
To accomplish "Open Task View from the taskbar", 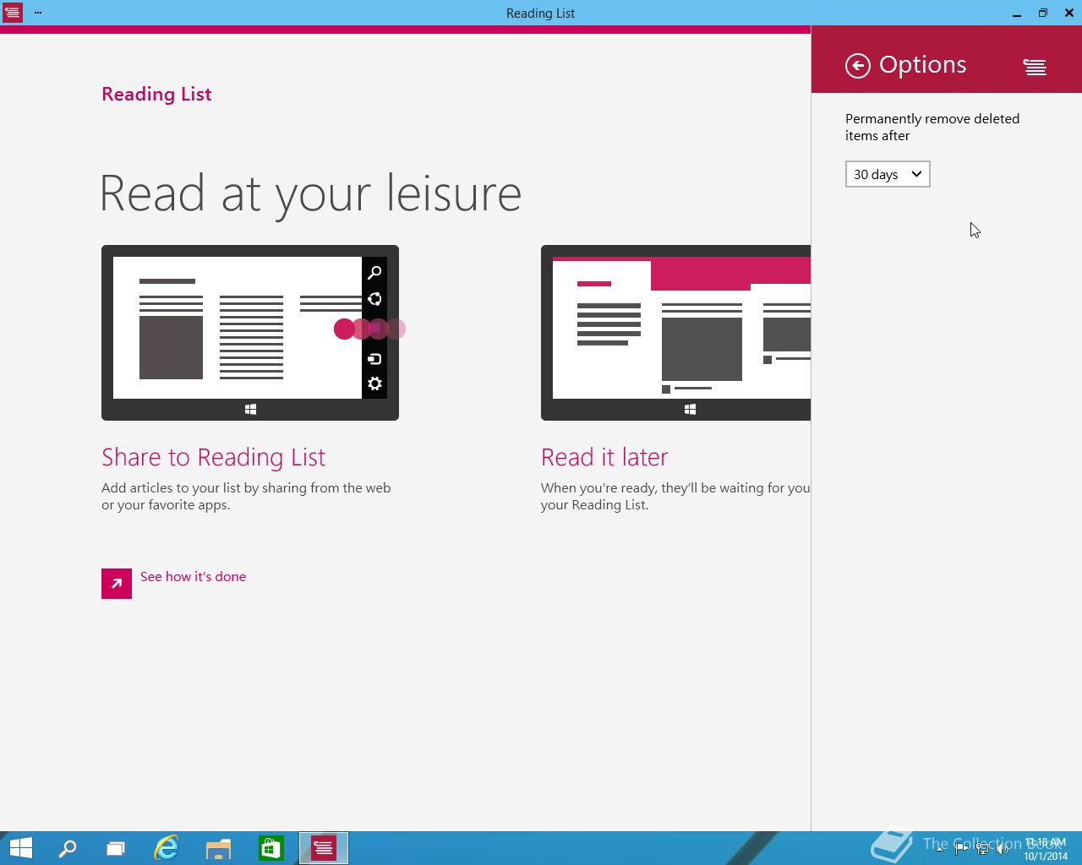I will pos(116,848).
